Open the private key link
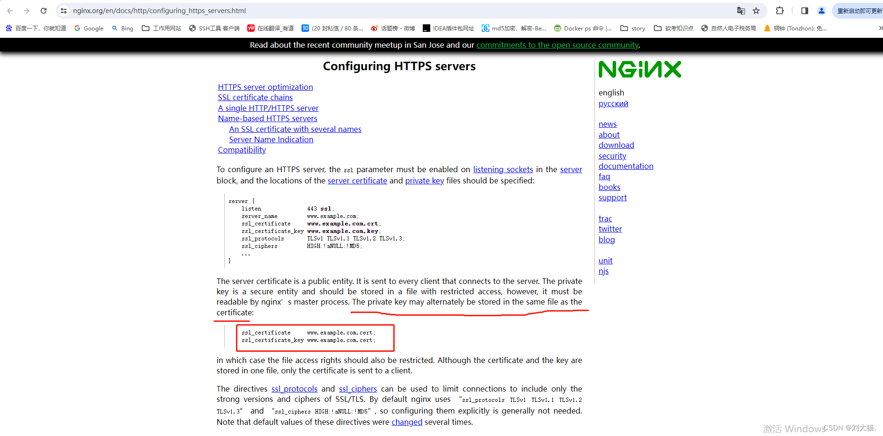Viewport: 883px width, 436px height. tap(425, 181)
